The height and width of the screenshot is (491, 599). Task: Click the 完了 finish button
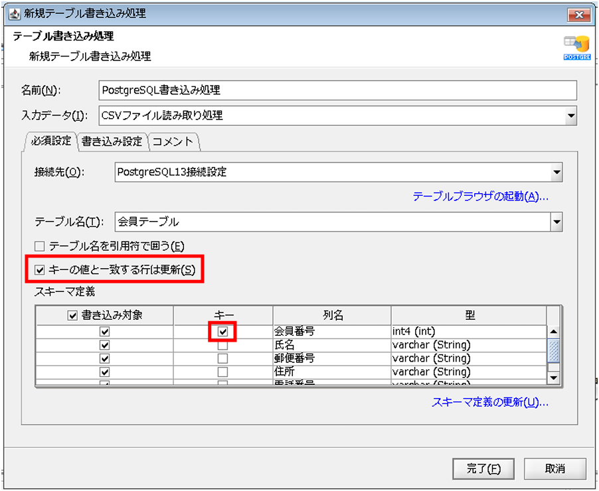[483, 468]
